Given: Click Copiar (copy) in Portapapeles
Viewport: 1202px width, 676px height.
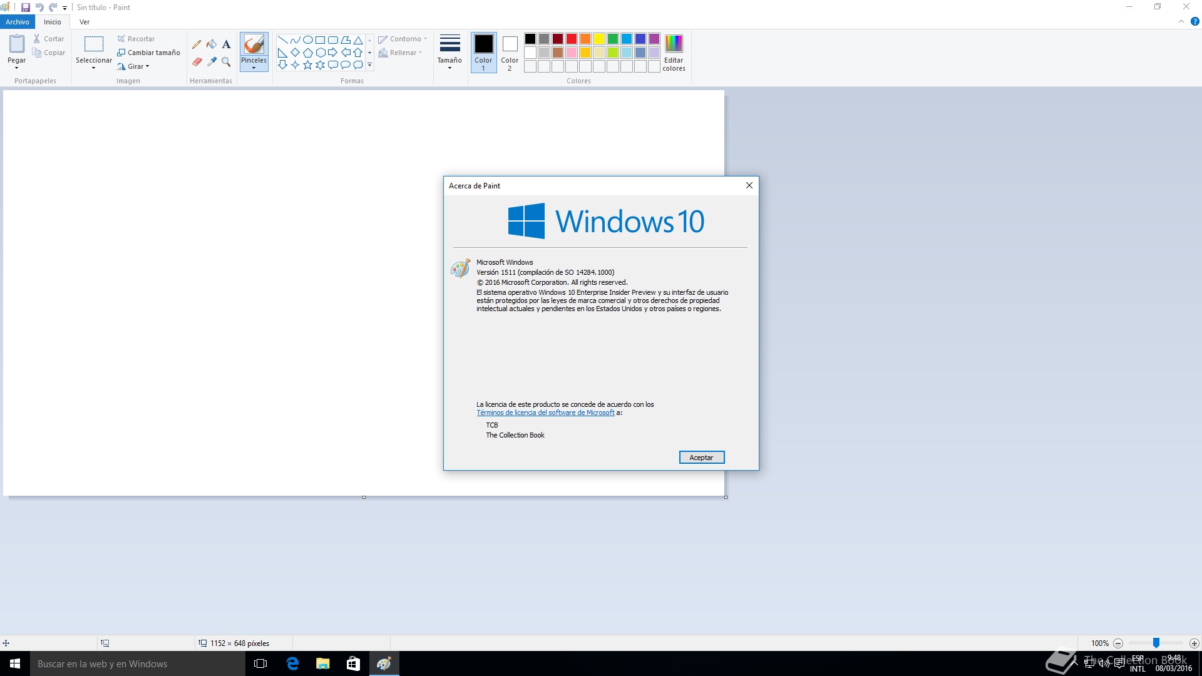Looking at the screenshot, I should (49, 53).
